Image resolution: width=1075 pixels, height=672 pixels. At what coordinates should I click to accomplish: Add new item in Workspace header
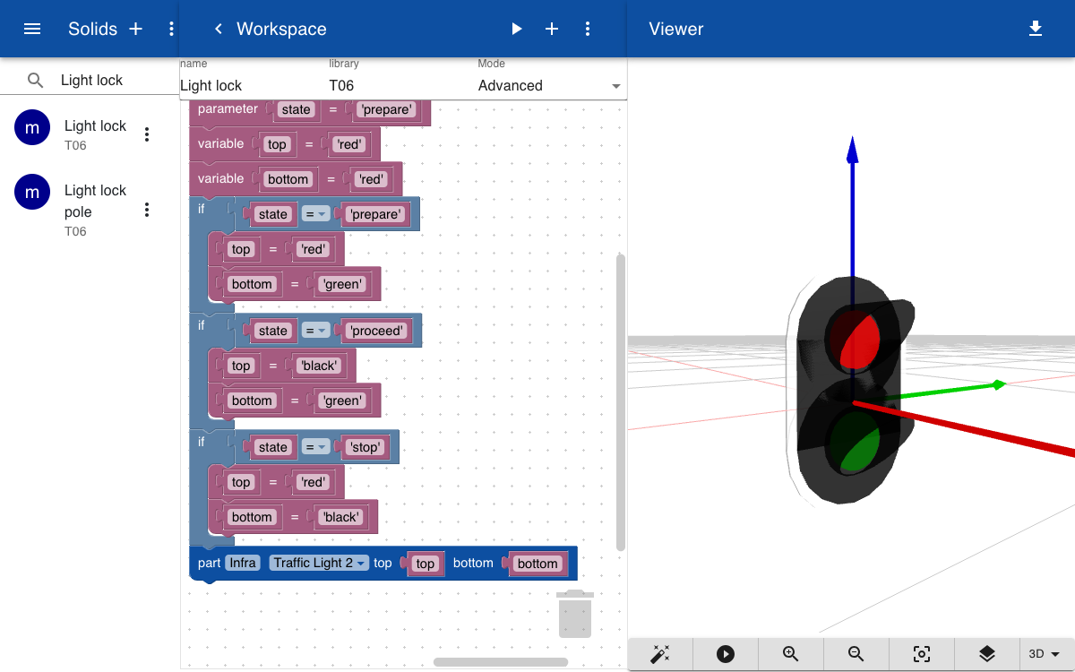click(x=552, y=29)
